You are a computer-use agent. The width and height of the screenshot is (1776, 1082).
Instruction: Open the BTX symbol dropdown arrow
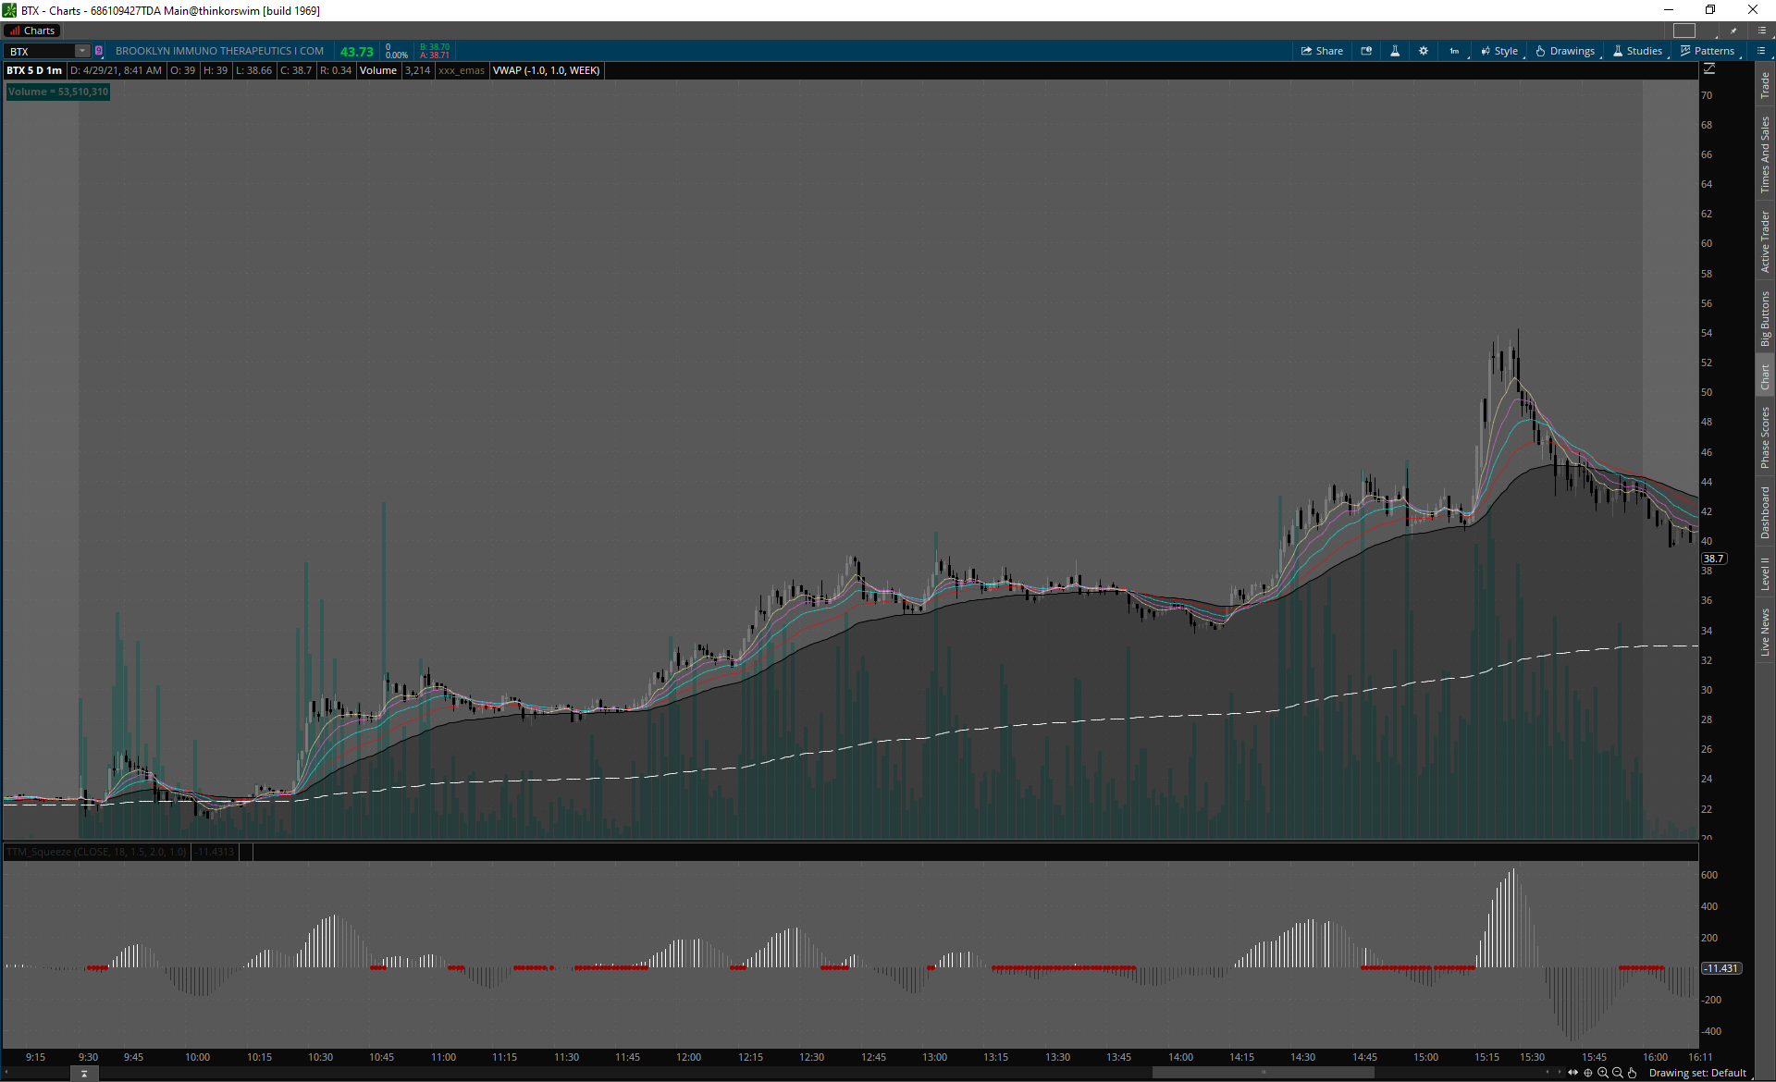(82, 51)
